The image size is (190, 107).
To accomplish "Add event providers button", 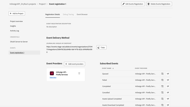I will click(x=74, y=64).
